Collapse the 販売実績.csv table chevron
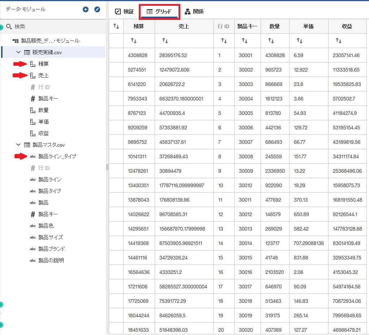 click(18, 52)
